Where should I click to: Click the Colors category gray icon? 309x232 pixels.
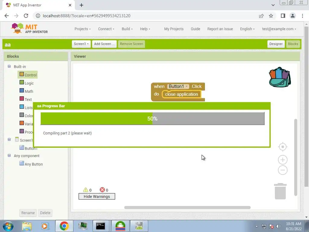tap(22, 115)
